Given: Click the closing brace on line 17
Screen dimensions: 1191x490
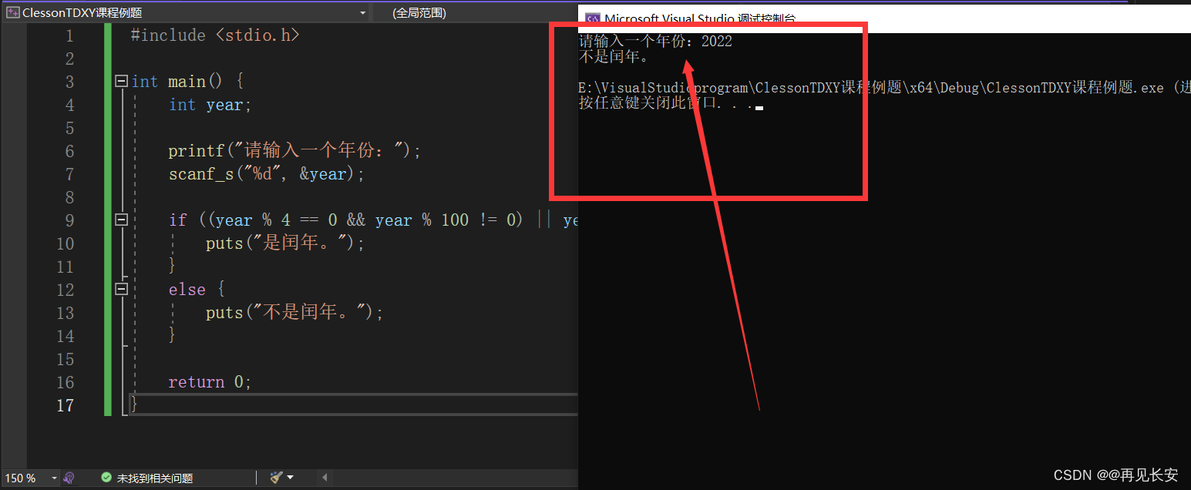Looking at the screenshot, I should (x=134, y=404).
